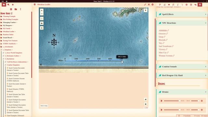Zoom in on the leaflet map
Image resolution: width=208 pixels, height=117 pixels.
[x=42, y=10]
